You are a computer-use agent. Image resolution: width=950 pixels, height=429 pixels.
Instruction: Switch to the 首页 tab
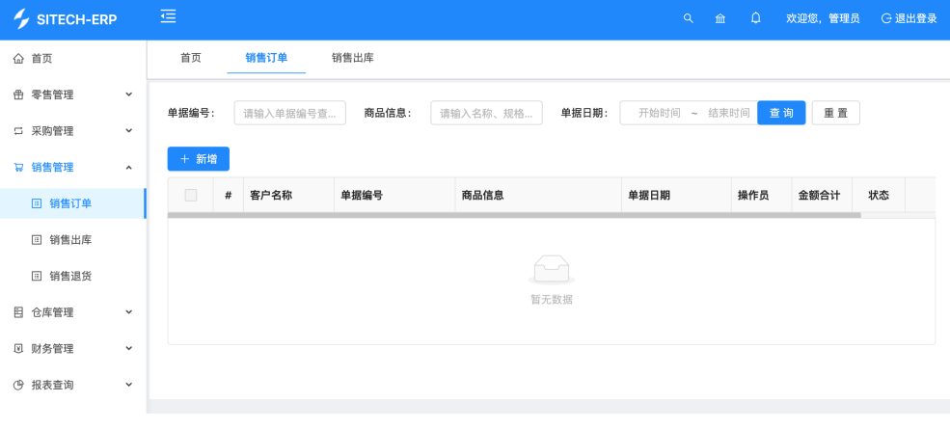(x=191, y=58)
